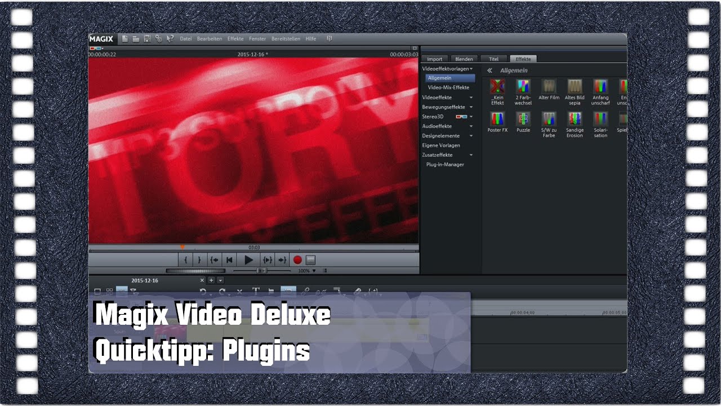The height and width of the screenshot is (406, 721).
Task: Maximize the preview monitor icon
Action: pos(415,48)
